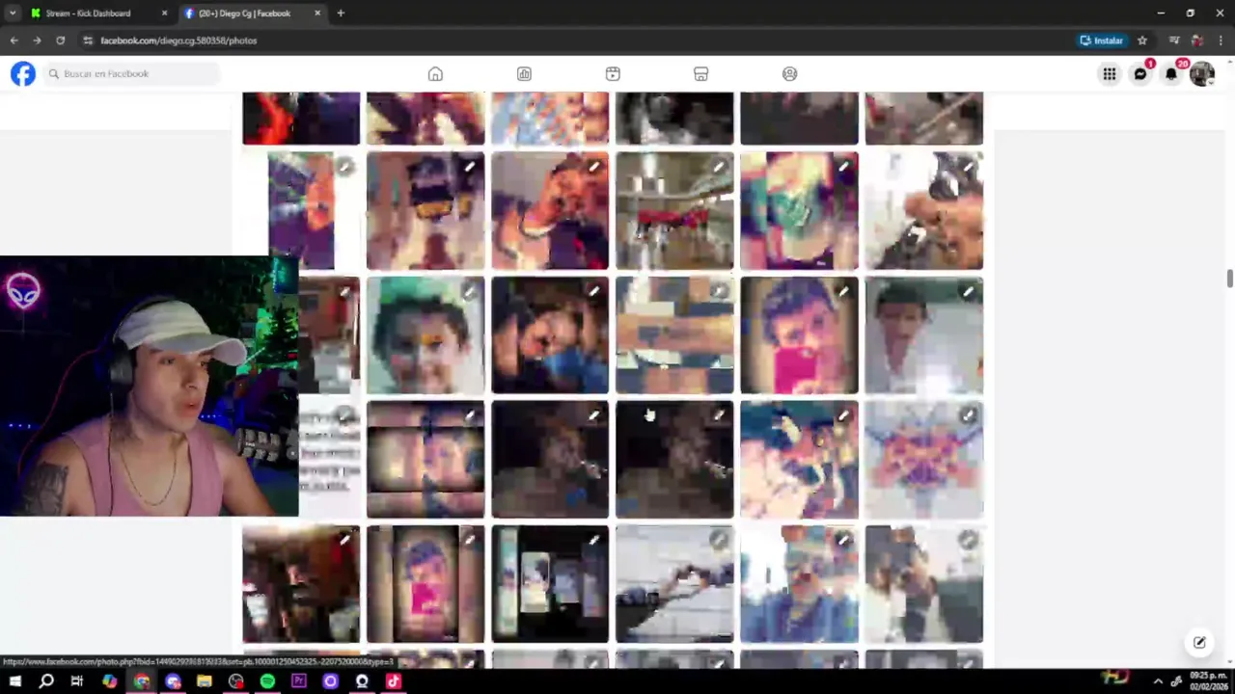Screen dimensions: 1235x694
Task: Open Adobe Premiere Pro from the taskbar
Action: (298, 681)
